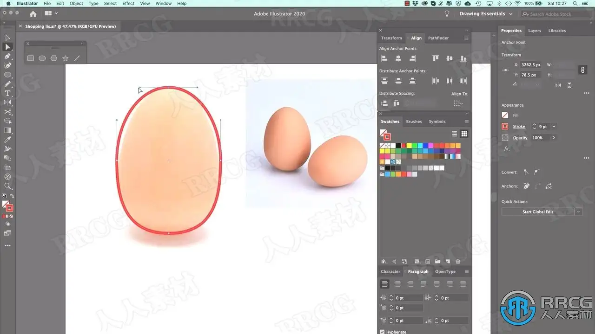Delete swatch with the trash icon

tap(458, 262)
